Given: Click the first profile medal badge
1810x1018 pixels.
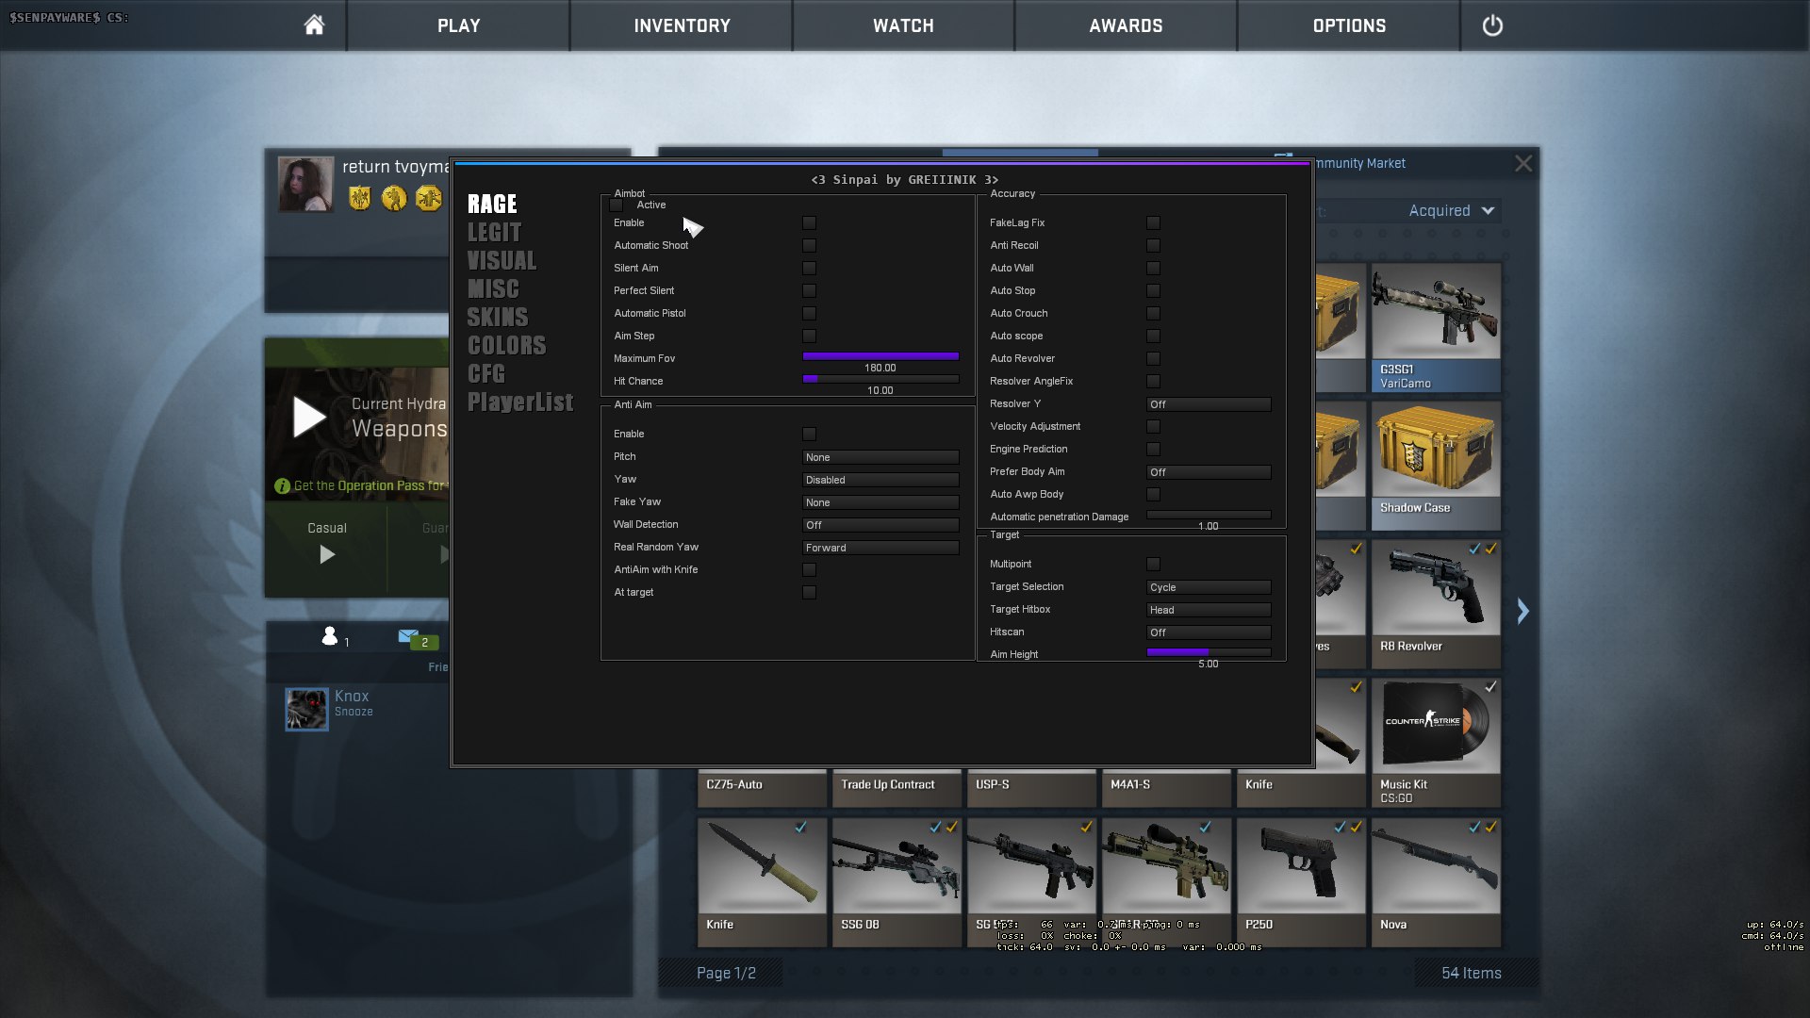Looking at the screenshot, I should (359, 198).
